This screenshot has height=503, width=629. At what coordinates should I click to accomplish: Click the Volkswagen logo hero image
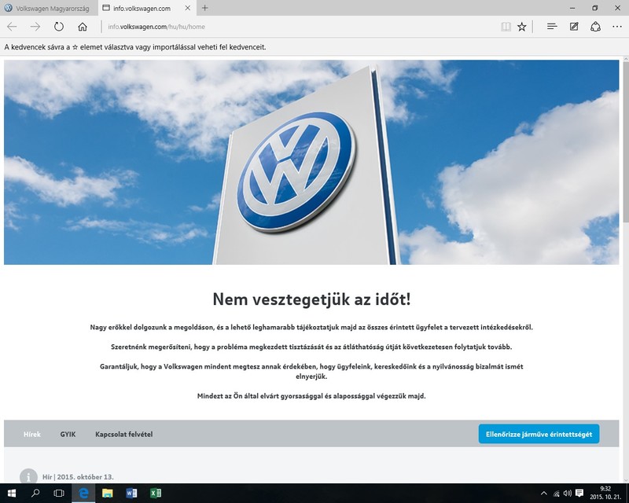[311, 163]
